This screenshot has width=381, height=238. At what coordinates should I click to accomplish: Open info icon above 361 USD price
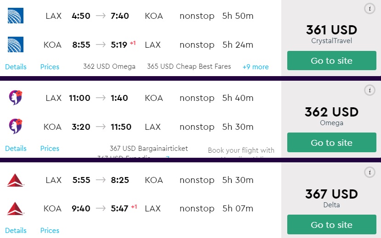click(370, 8)
